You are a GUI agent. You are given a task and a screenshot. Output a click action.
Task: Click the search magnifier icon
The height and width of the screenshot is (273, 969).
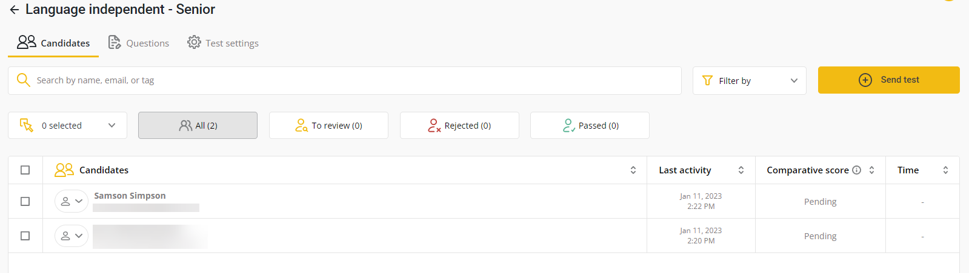(23, 80)
